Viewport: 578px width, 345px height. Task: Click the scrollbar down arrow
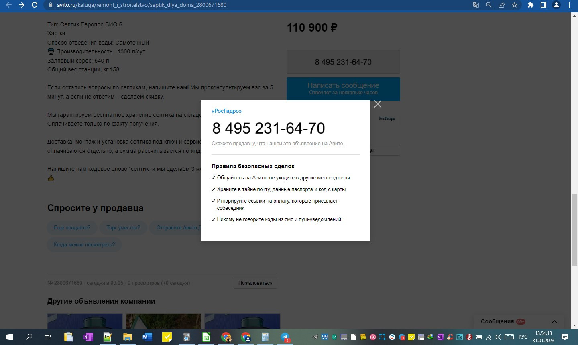coord(574,325)
